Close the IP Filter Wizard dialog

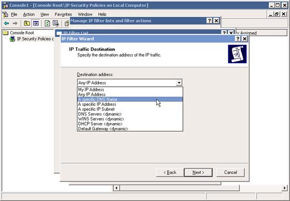click(x=245, y=39)
